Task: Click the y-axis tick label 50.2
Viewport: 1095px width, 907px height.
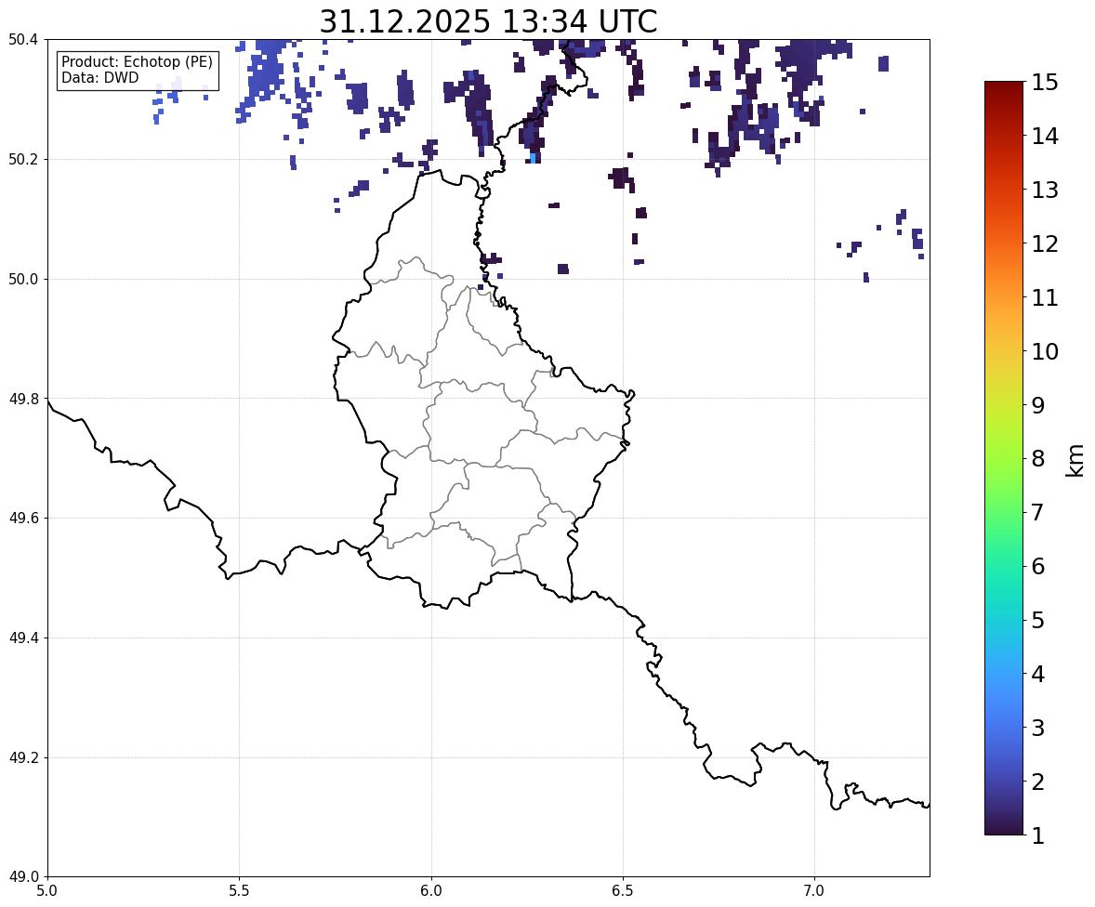Action: click(23, 159)
